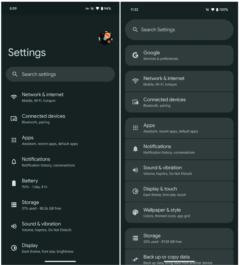Click Connected devices icon on the left screen
Image resolution: width=239 pixels, height=265 pixels.
tap(14, 119)
